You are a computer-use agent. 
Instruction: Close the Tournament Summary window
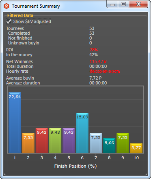click(138, 4)
